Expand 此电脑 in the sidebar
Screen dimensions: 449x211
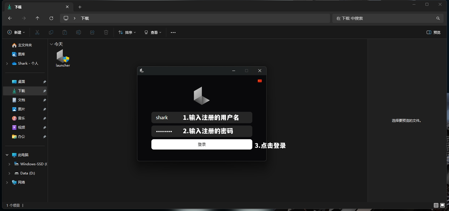coord(7,155)
